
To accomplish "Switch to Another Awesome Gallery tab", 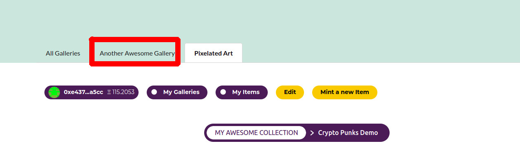I will 137,53.
